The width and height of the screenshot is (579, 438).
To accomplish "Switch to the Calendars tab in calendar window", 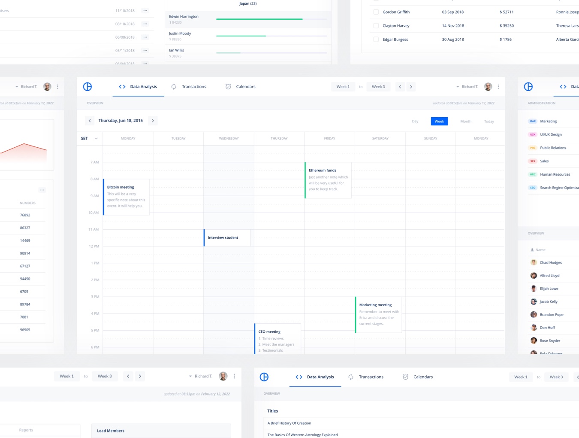I will [240, 87].
